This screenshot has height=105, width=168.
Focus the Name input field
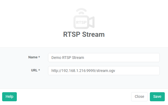pyautogui.click(x=104, y=58)
